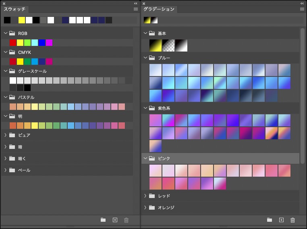
Task: Collapse the 基本 gradient group
Action: (145, 33)
